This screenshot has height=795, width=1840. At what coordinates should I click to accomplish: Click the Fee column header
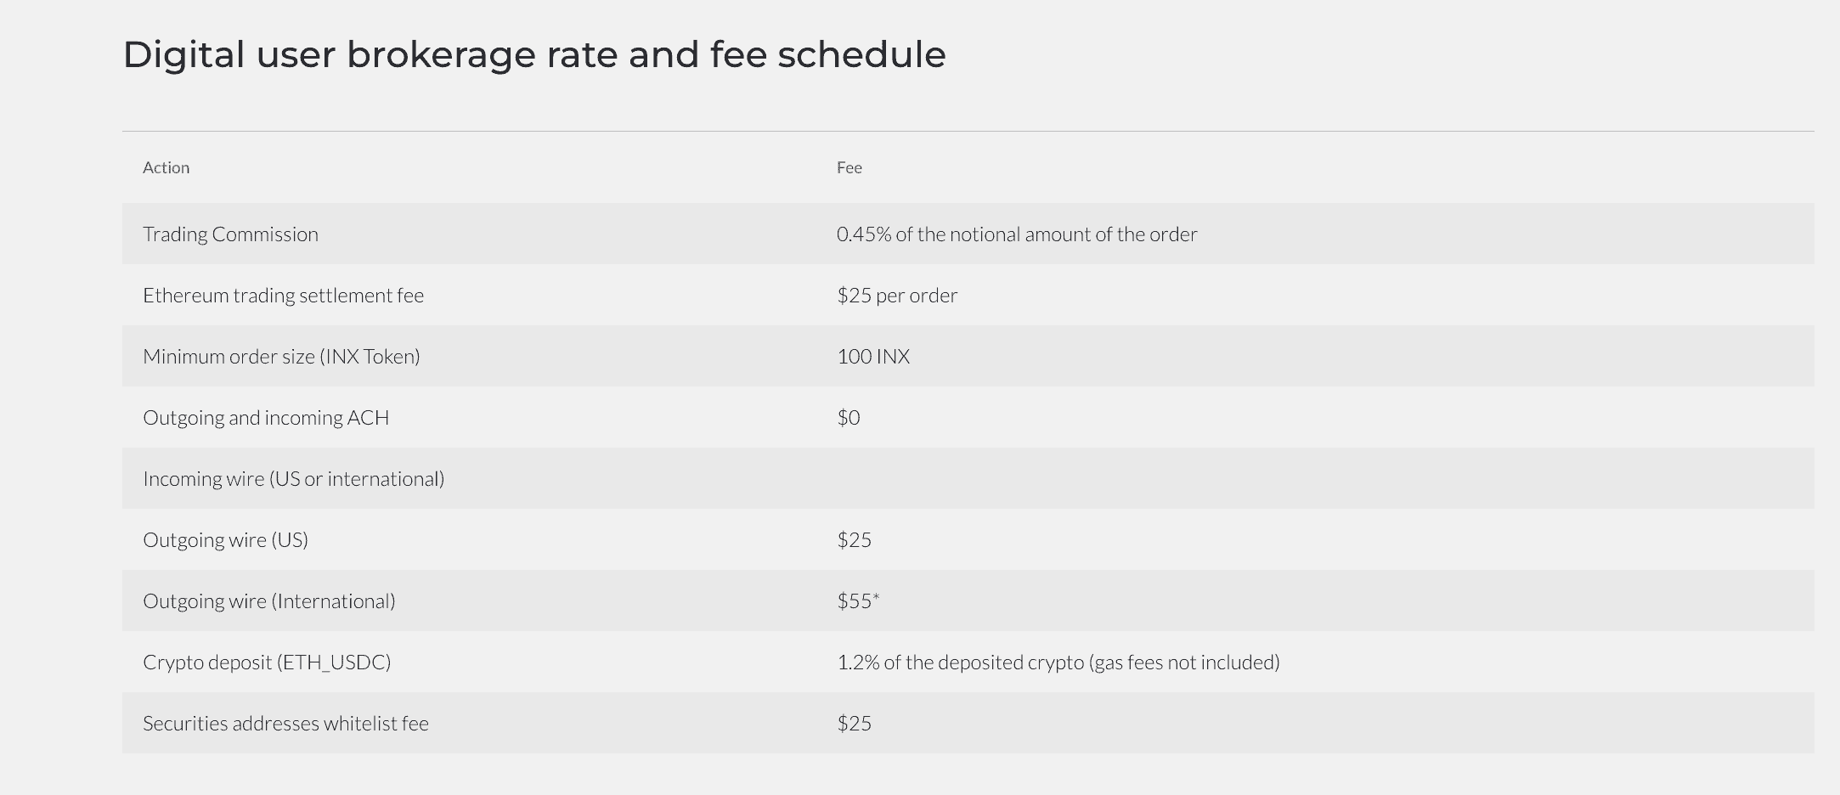point(849,168)
